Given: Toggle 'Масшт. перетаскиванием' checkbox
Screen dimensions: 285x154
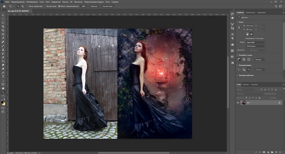Looking at the screenshot, I should tap(60, 7).
